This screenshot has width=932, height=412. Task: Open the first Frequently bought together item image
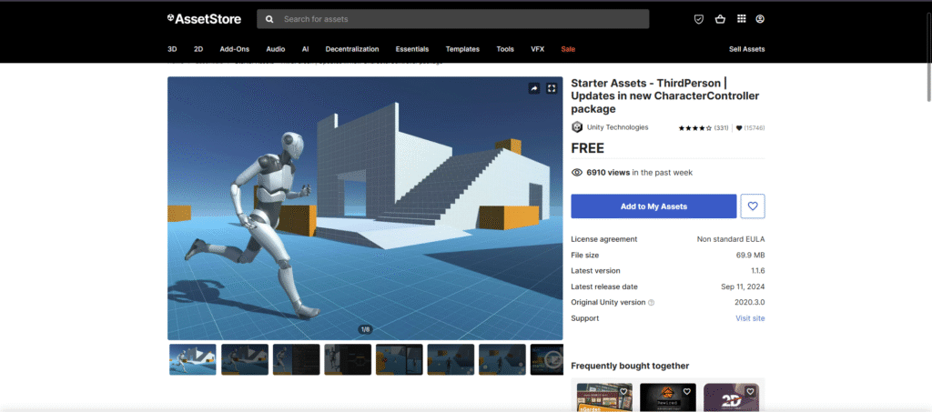point(604,397)
